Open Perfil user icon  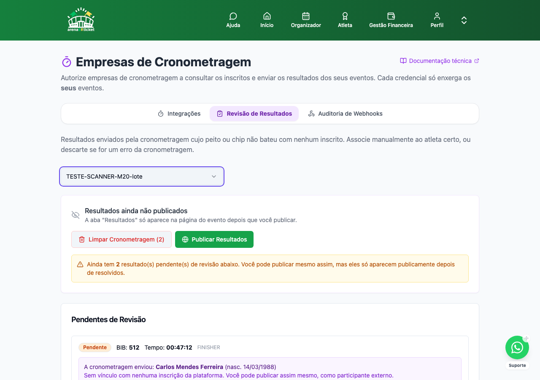437,16
